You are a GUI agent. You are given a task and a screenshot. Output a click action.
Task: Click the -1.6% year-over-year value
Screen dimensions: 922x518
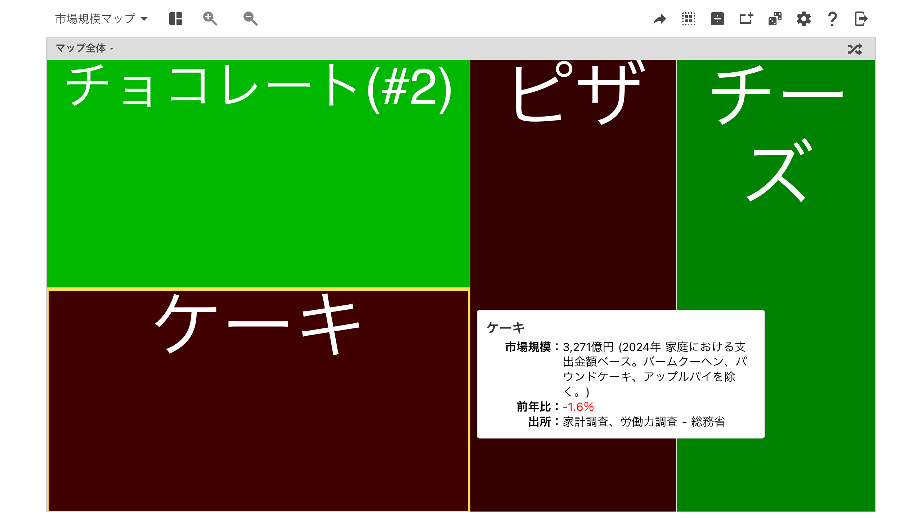pyautogui.click(x=578, y=407)
